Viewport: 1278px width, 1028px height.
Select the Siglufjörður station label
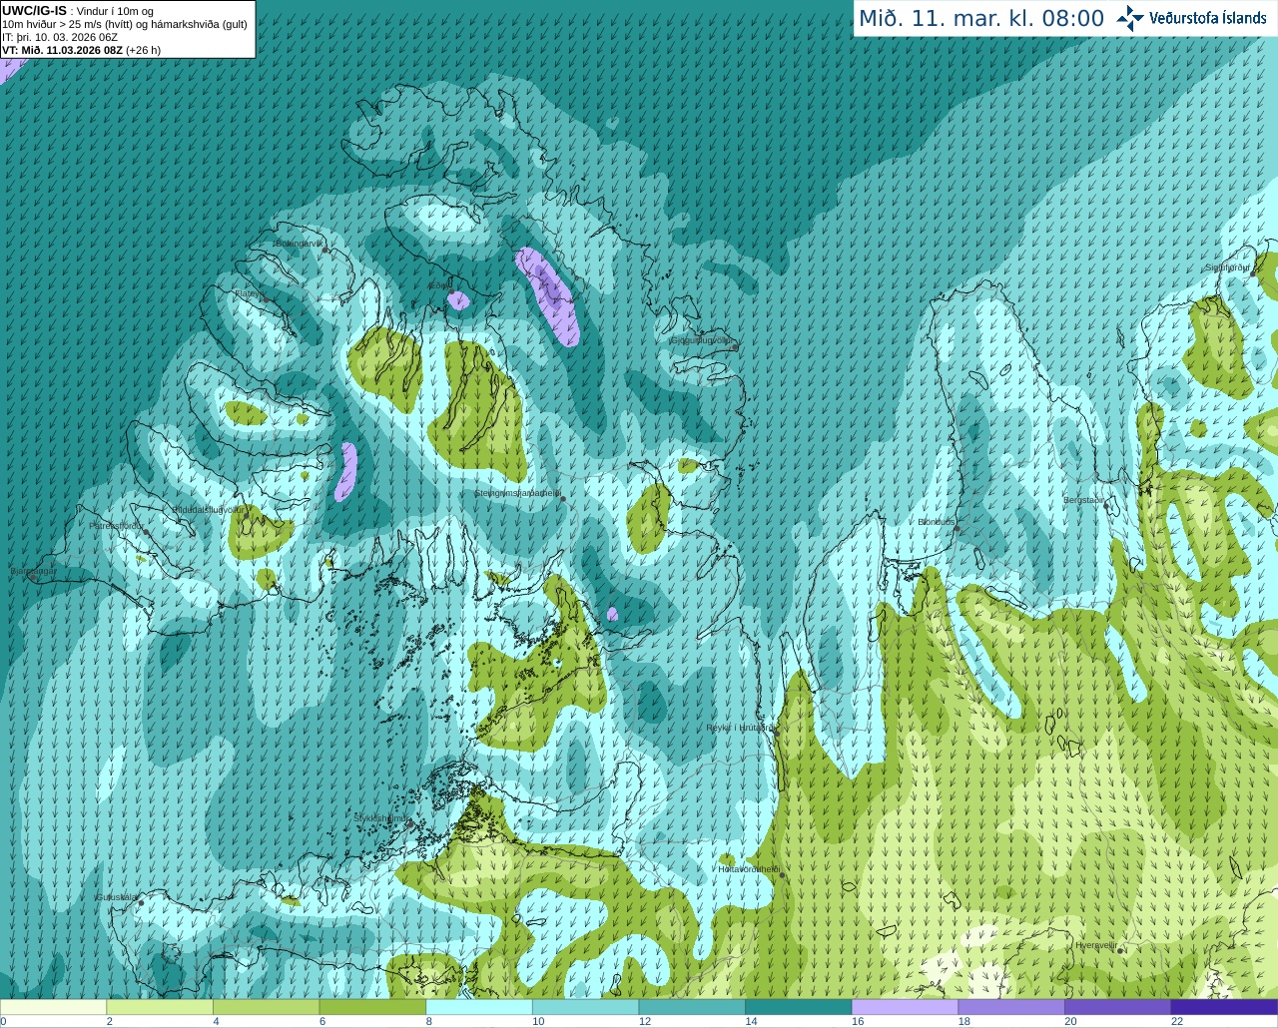click(1228, 267)
